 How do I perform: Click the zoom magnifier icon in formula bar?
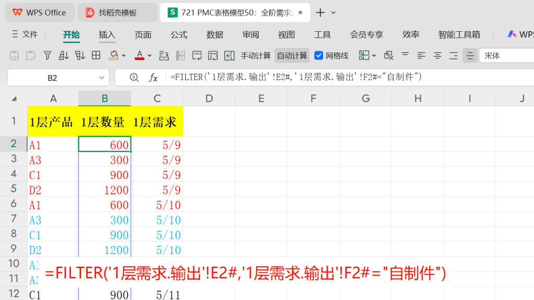tap(134, 78)
